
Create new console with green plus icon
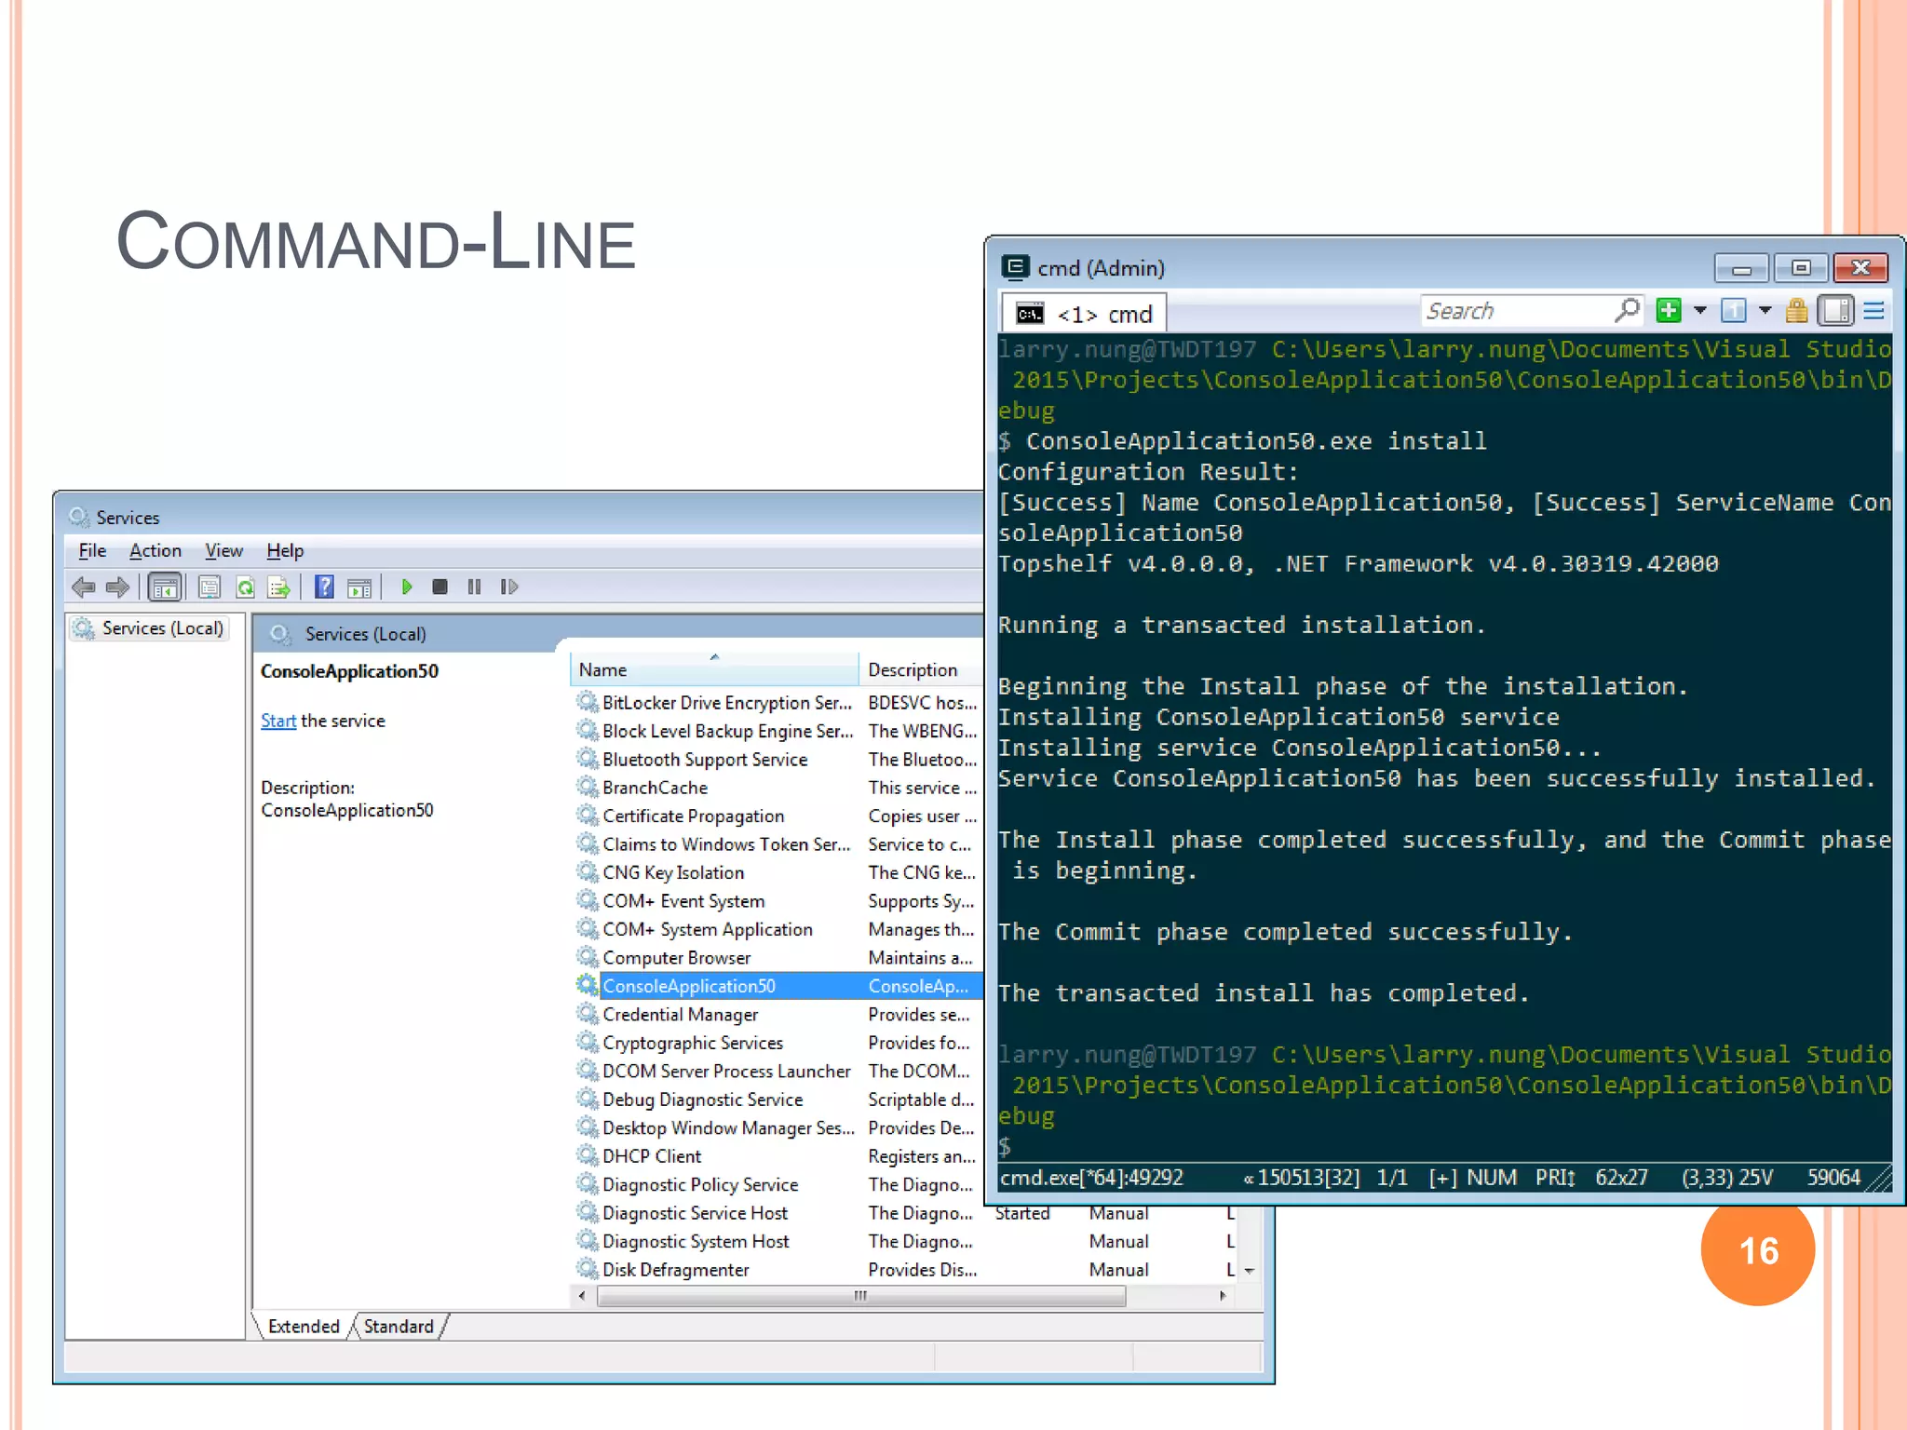click(x=1669, y=311)
